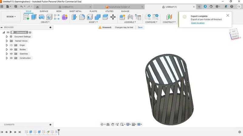Switch to the Utilities tab
The image size is (243, 136).
[x=109, y=11]
